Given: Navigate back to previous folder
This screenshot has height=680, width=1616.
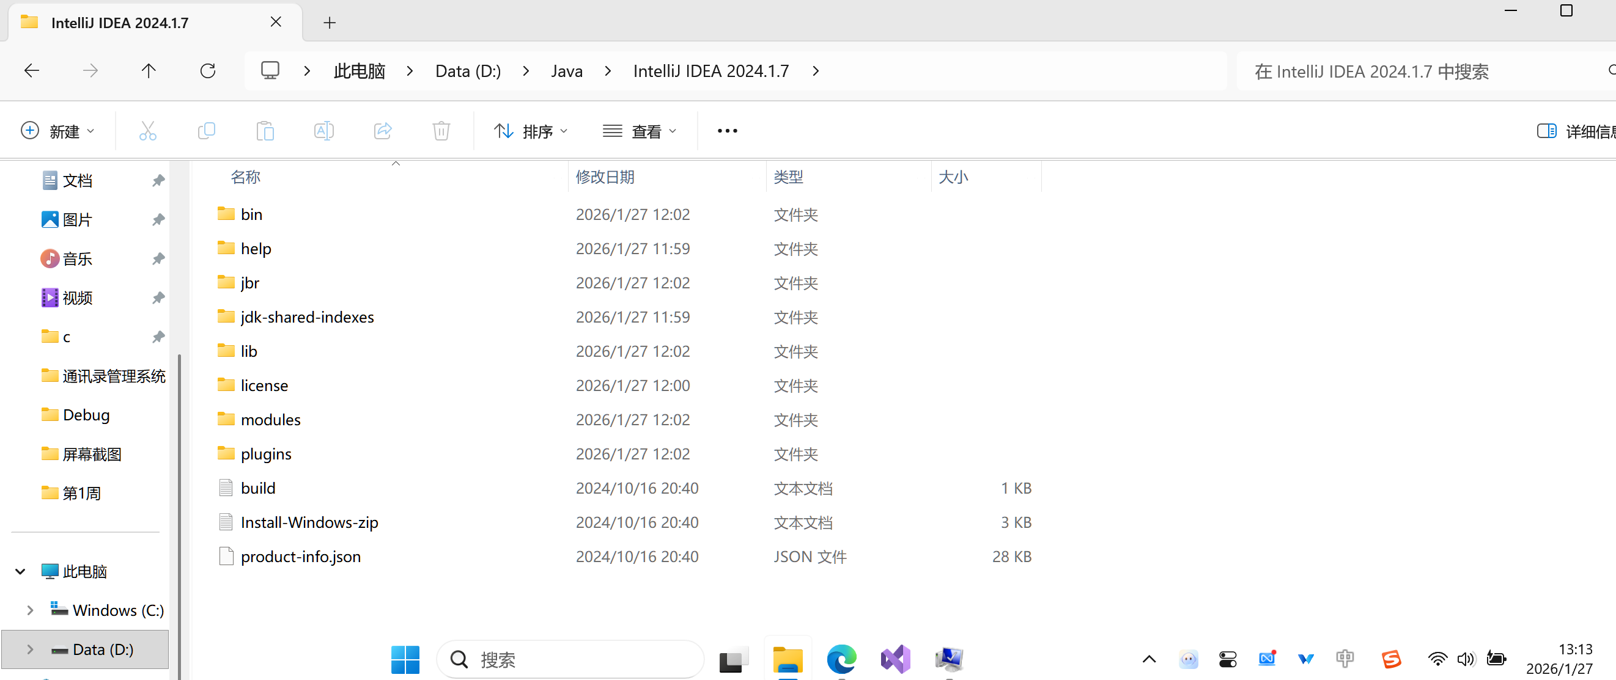Looking at the screenshot, I should tap(32, 71).
